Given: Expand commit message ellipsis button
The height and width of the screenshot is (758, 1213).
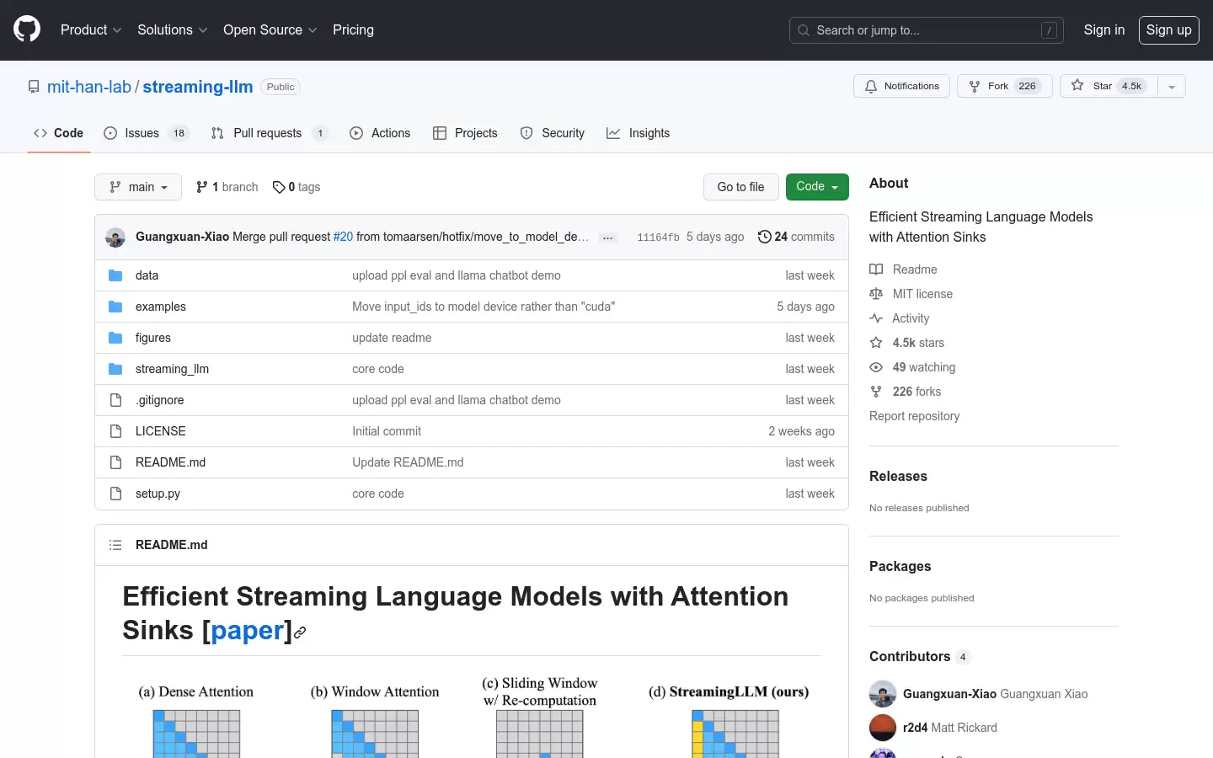Looking at the screenshot, I should pyautogui.click(x=607, y=238).
